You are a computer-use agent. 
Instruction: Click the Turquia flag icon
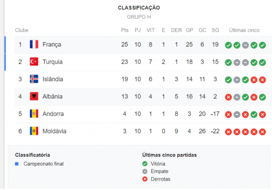click(x=34, y=61)
